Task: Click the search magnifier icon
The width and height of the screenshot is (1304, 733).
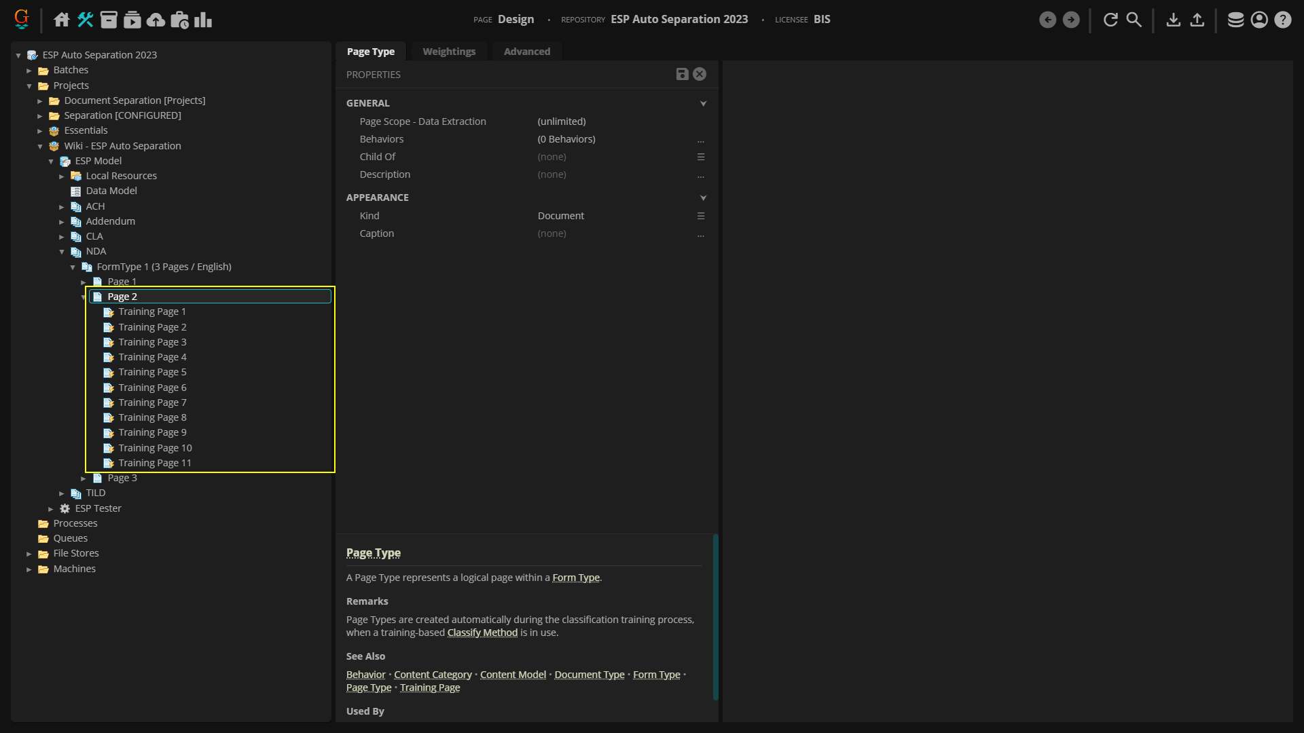Action: (x=1134, y=20)
